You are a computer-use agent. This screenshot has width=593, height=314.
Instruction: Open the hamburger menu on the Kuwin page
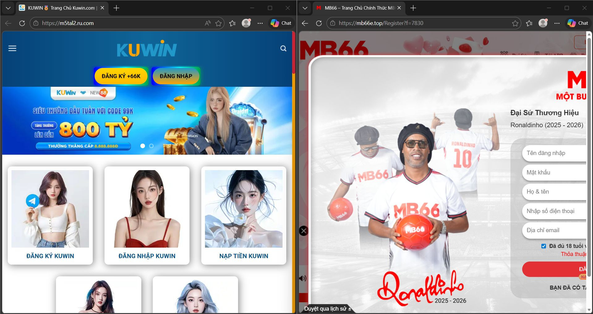[x=12, y=48]
